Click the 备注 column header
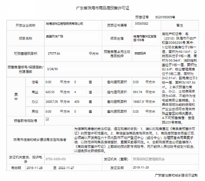Image resolution: width=205 pixels, height=181 pixels. [x=180, y=25]
